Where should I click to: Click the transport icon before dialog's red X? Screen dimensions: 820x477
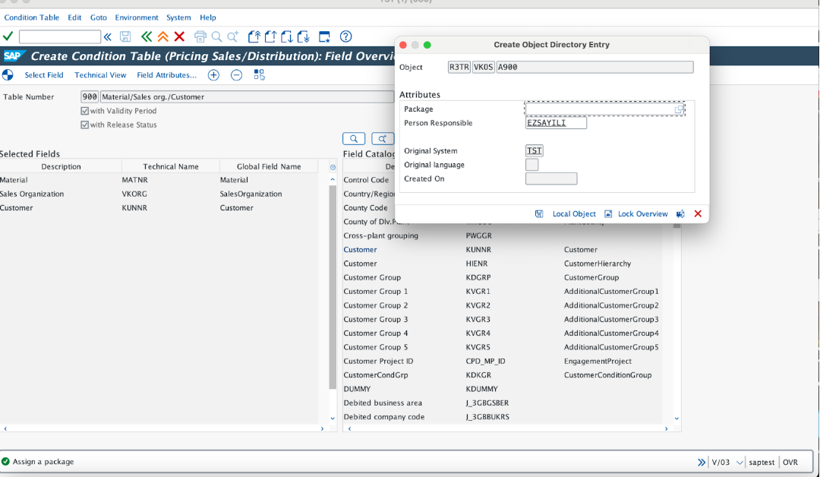pyautogui.click(x=680, y=214)
